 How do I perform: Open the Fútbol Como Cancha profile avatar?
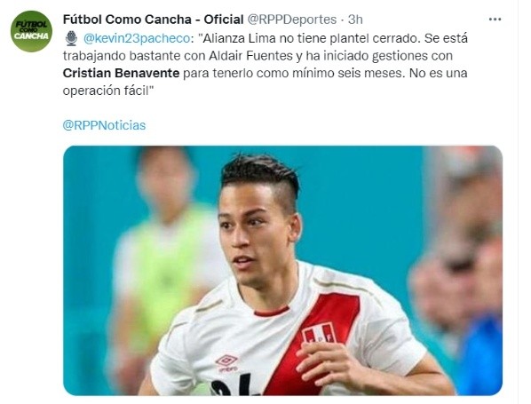tap(31, 31)
